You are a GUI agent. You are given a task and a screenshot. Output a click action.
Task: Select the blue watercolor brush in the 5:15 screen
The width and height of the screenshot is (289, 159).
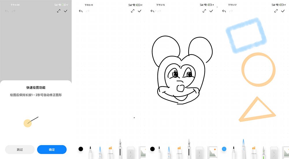169,153
